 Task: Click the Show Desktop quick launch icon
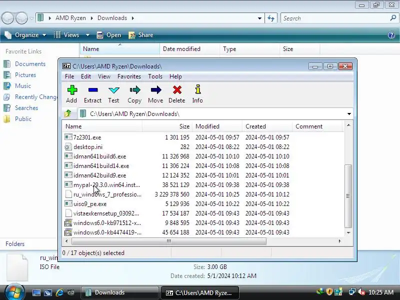click(x=36, y=292)
